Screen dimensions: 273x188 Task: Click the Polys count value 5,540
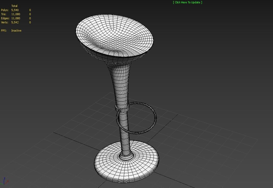pos(15,10)
